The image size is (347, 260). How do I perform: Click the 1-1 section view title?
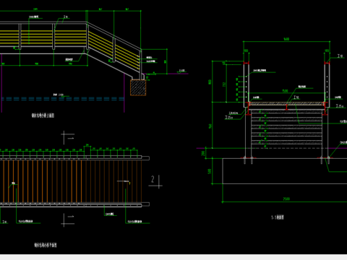(278, 217)
